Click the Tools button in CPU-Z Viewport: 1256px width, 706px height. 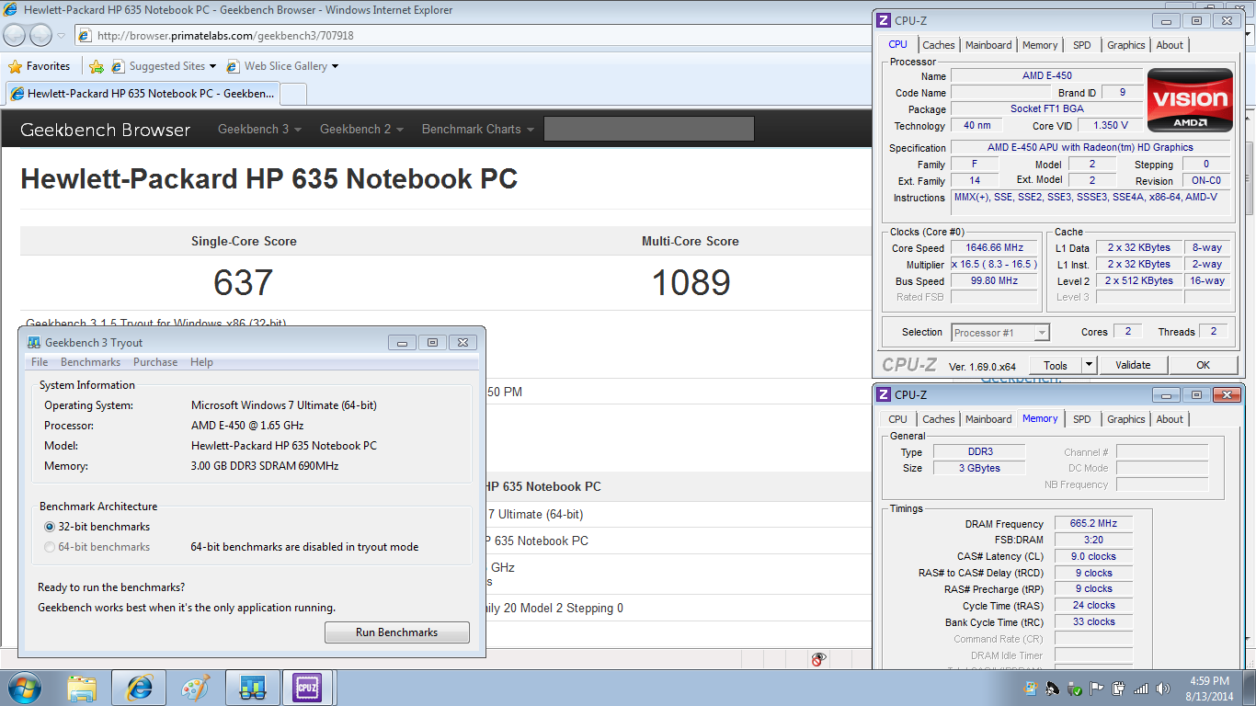[1056, 365]
